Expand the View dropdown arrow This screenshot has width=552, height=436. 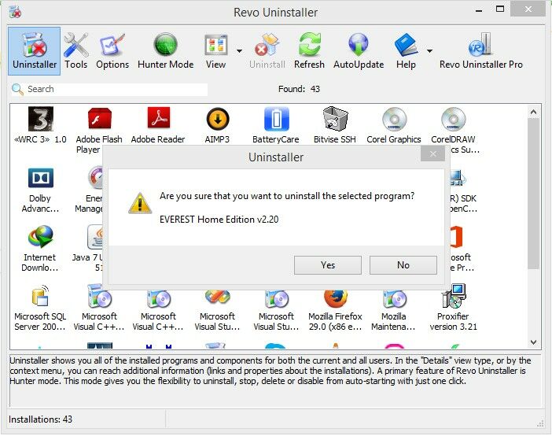click(239, 51)
